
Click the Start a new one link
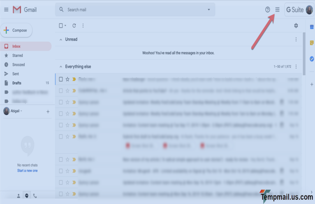[27, 170]
